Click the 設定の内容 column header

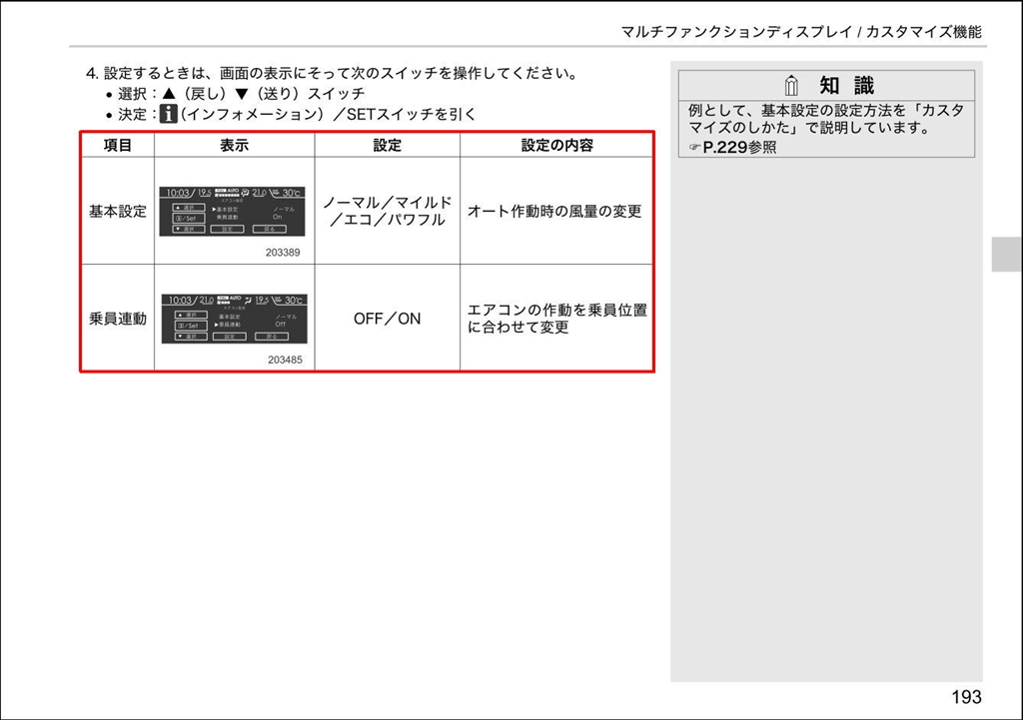(x=556, y=145)
